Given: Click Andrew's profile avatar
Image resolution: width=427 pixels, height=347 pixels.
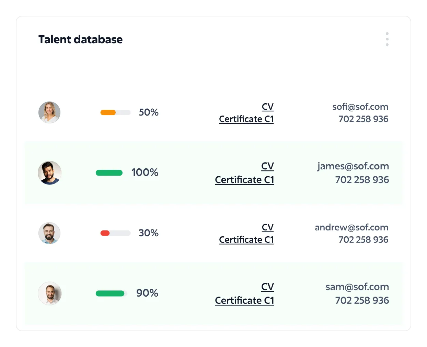Looking at the screenshot, I should (x=49, y=233).
